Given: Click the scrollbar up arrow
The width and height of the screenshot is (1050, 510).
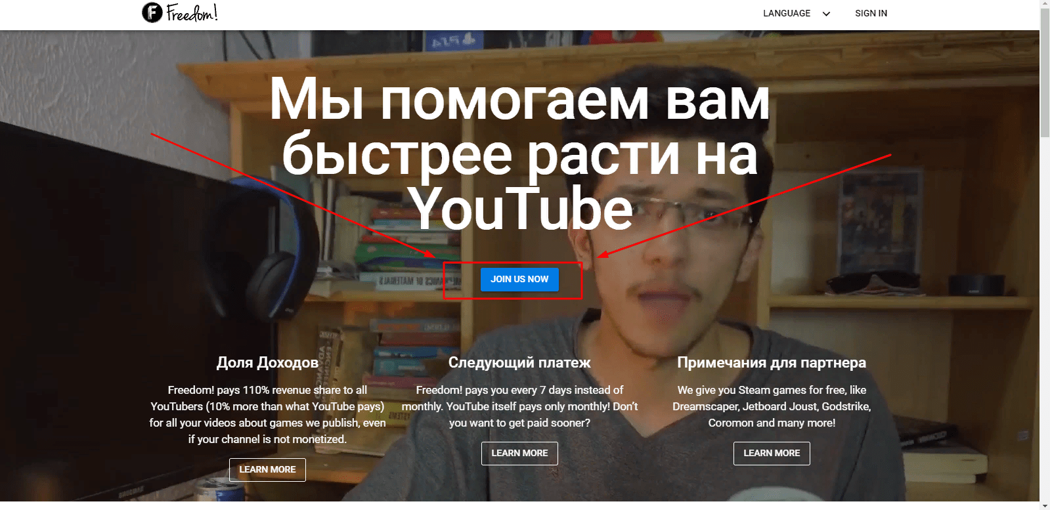Looking at the screenshot, I should (x=1045, y=4).
